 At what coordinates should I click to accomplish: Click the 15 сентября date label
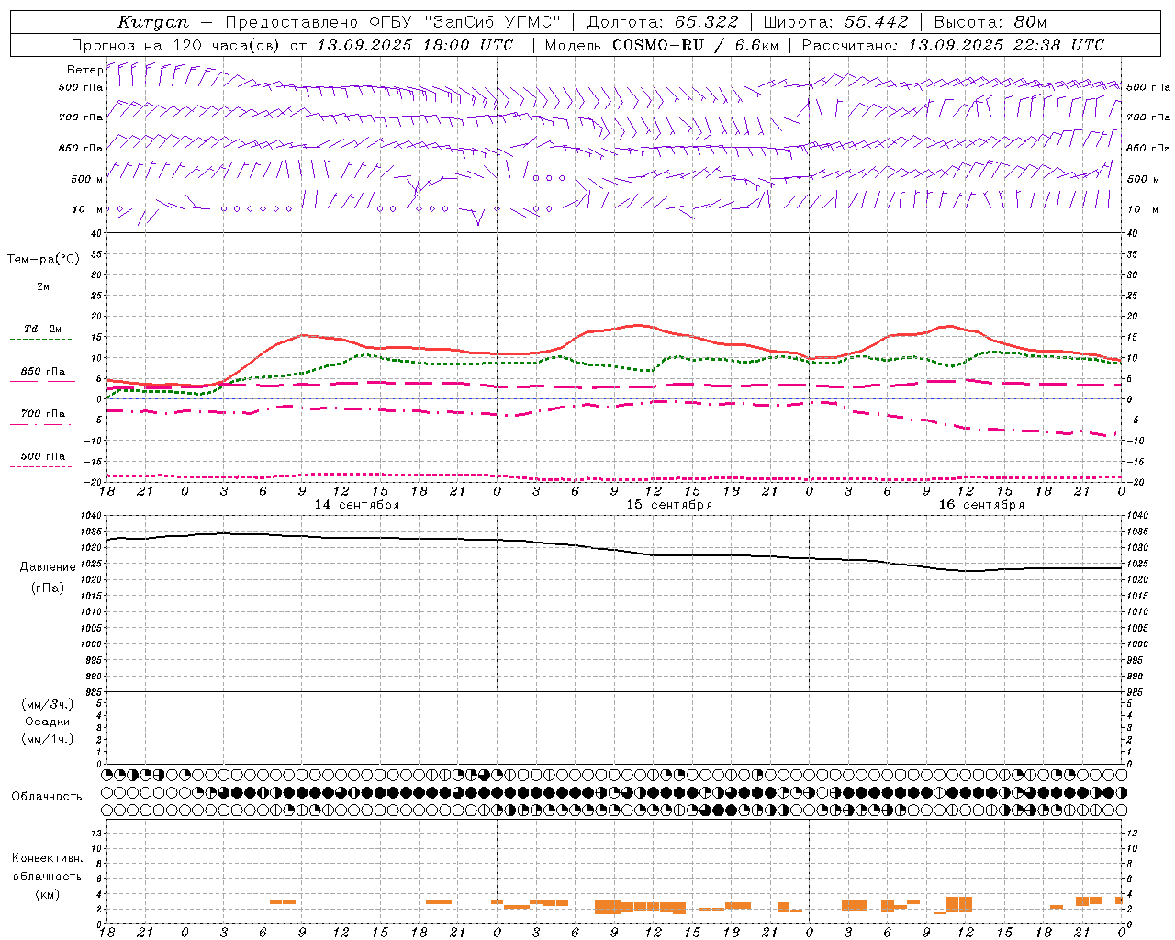click(669, 505)
